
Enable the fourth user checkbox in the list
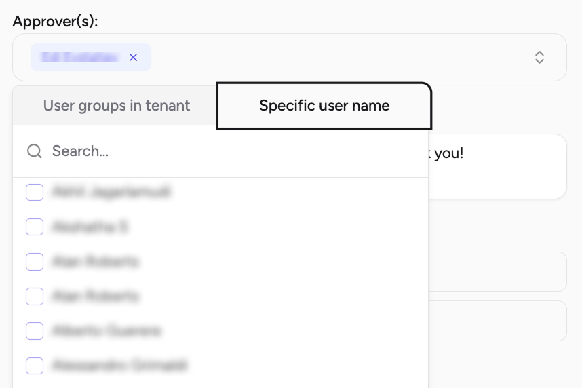click(35, 296)
